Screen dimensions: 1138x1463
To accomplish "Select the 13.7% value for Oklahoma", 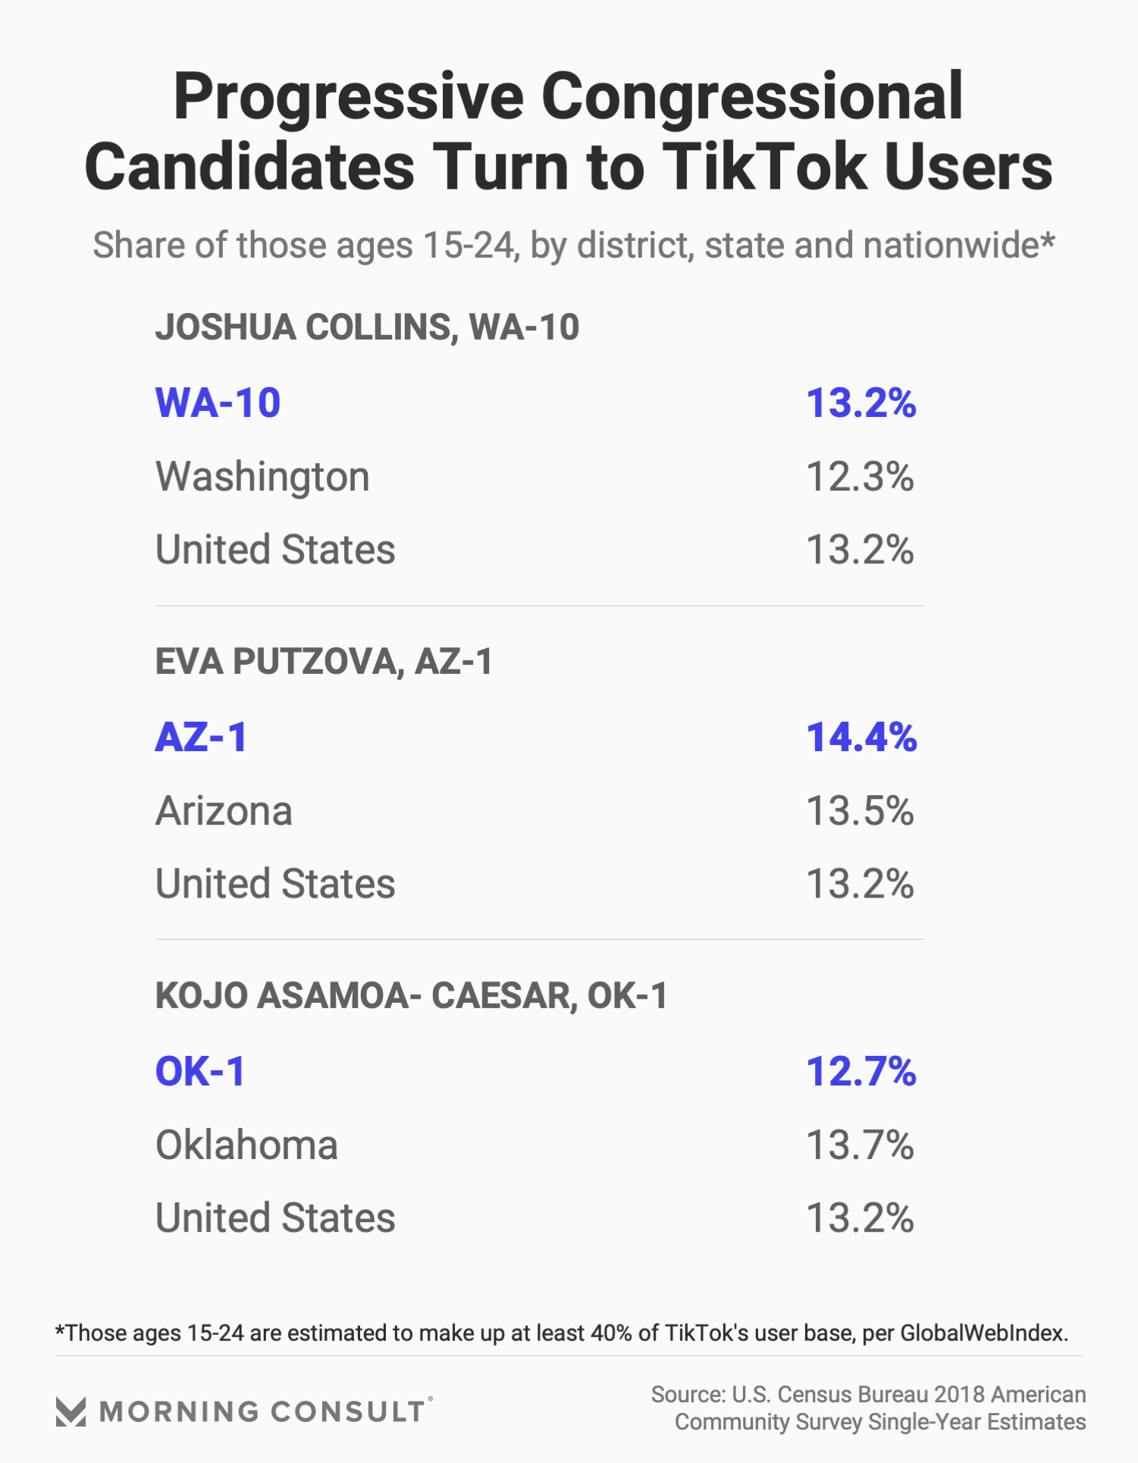I will (860, 1145).
